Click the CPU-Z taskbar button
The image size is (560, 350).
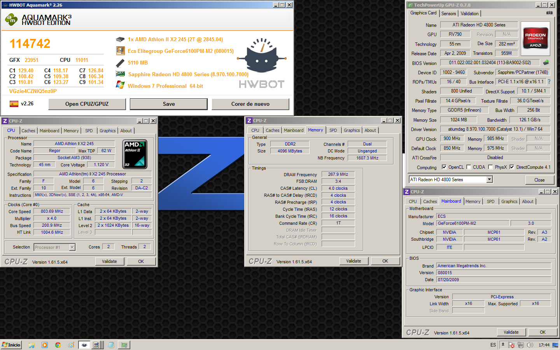point(98,345)
